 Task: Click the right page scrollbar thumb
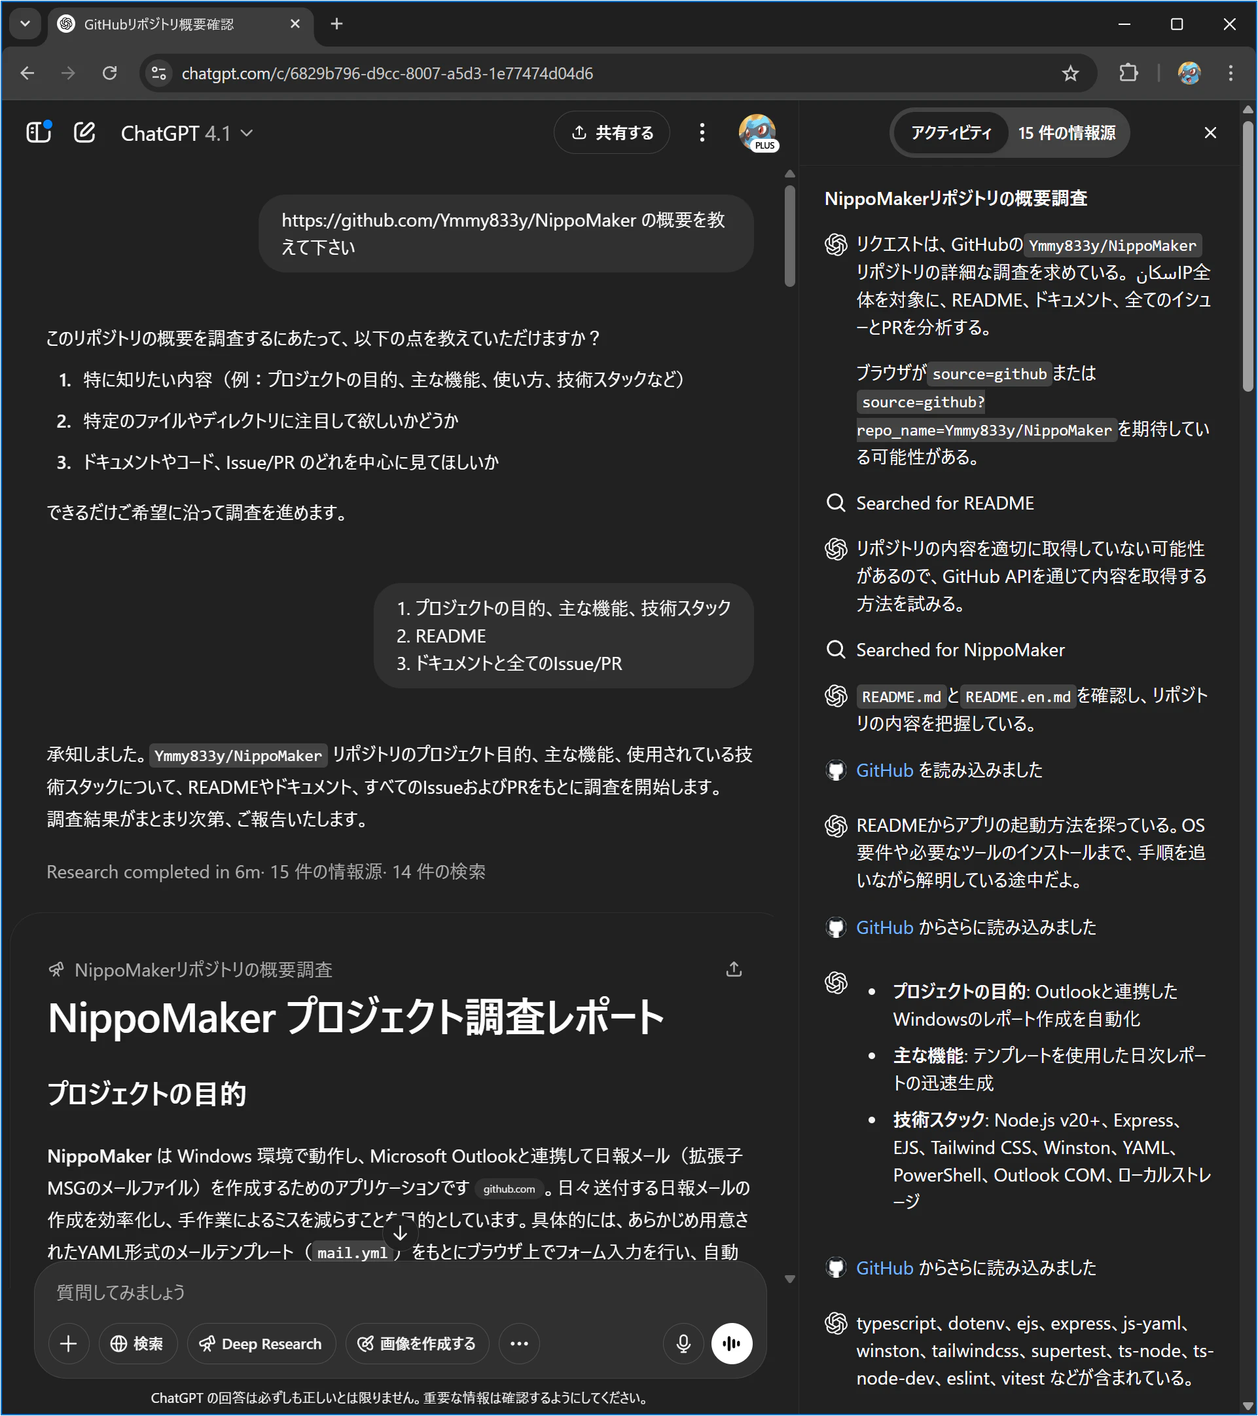click(1248, 256)
